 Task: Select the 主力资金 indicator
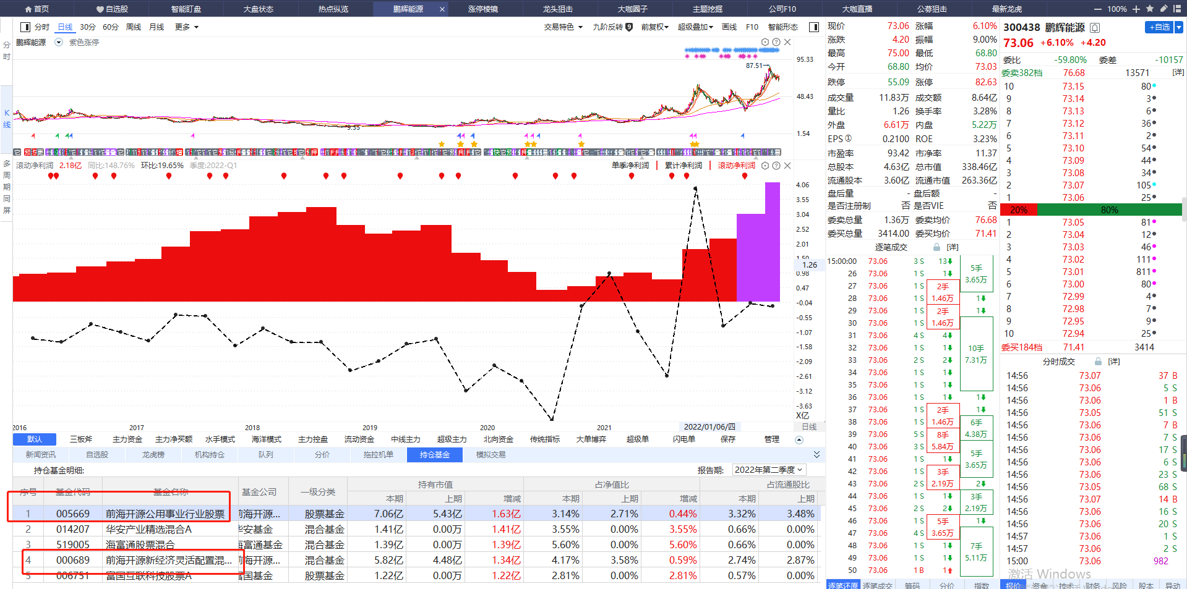tap(127, 439)
